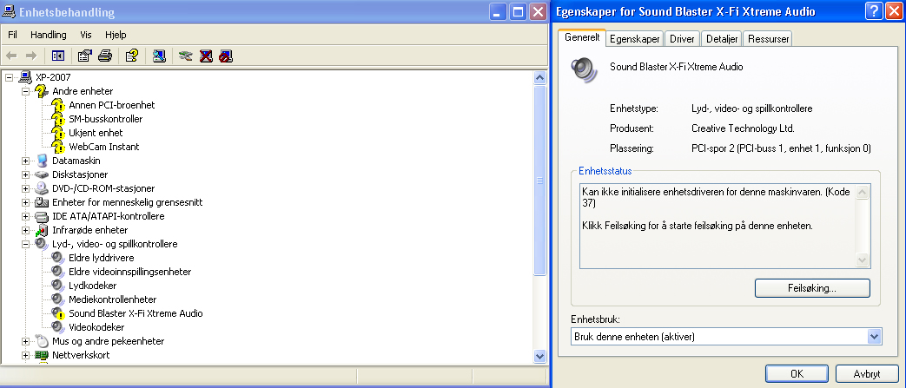Click the uninstall device red X icon

(x=206, y=56)
